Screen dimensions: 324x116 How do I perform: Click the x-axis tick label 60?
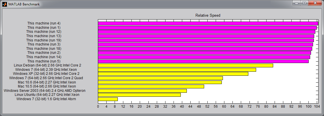[224, 107]
